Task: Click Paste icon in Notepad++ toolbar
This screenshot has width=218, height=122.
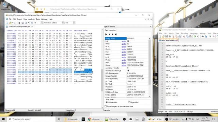Action: pyautogui.click(x=190, y=37)
